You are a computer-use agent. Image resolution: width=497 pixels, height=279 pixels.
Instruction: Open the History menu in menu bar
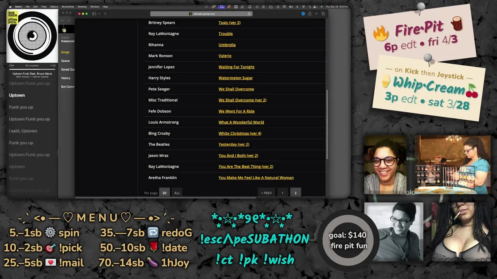point(54,7)
